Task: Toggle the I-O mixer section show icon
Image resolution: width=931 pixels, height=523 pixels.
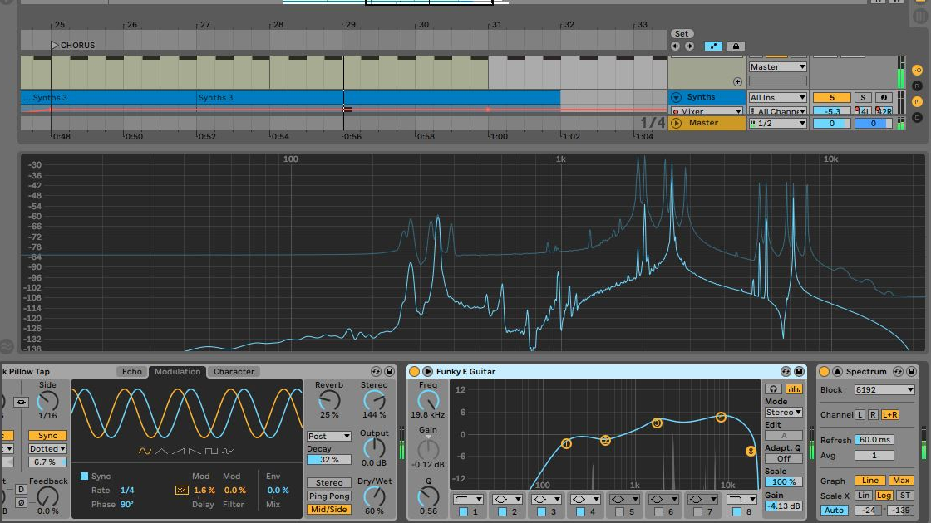Action: pos(918,70)
